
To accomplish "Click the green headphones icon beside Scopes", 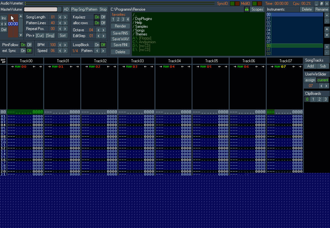I will 247,9.
